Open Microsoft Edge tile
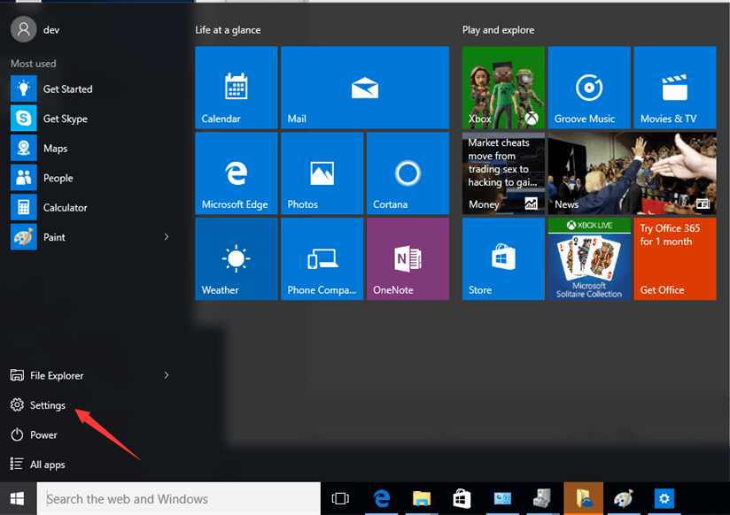Image resolution: width=730 pixels, height=515 pixels. click(x=236, y=173)
